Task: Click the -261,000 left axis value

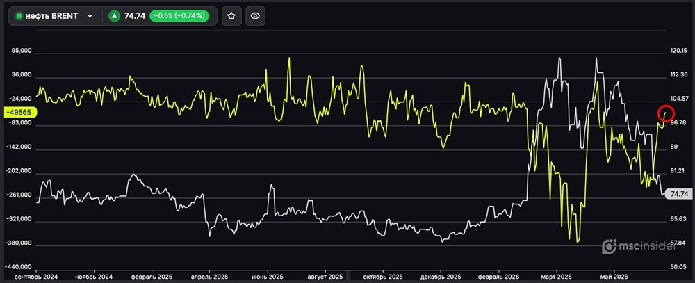Action: click(x=20, y=195)
